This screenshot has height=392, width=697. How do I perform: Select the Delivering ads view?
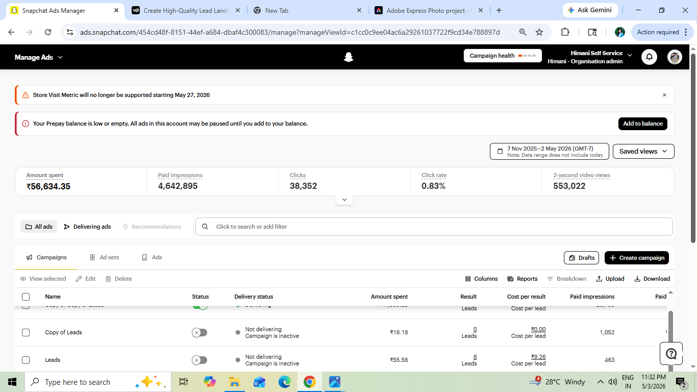(87, 227)
